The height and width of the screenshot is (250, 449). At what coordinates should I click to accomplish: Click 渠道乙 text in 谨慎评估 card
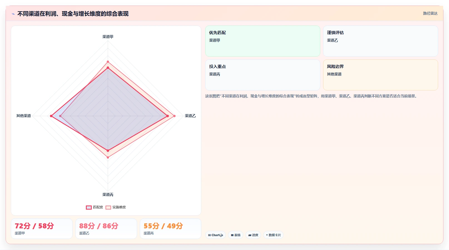coord(333,40)
